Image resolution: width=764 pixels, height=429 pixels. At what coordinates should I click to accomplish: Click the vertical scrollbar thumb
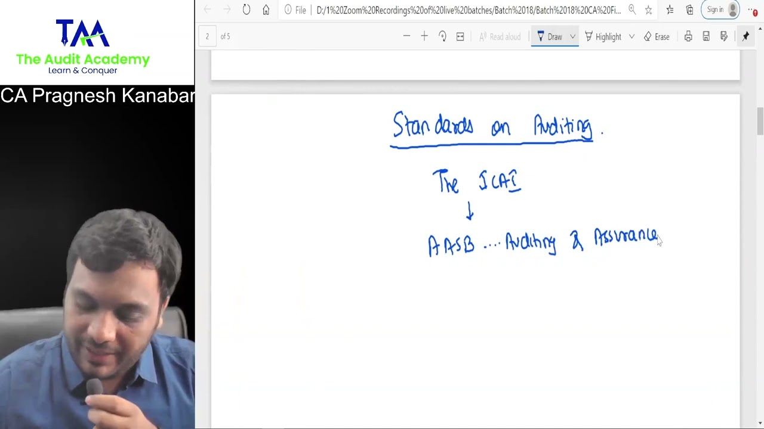click(x=760, y=122)
